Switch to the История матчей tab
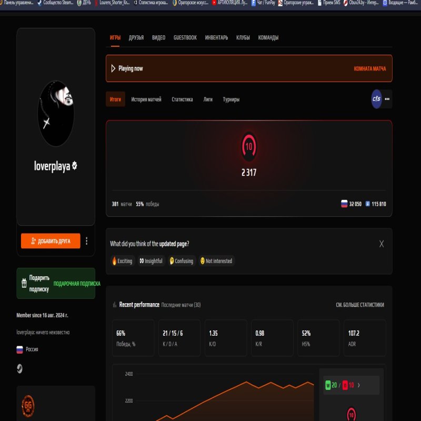This screenshot has height=421, width=421. [147, 99]
